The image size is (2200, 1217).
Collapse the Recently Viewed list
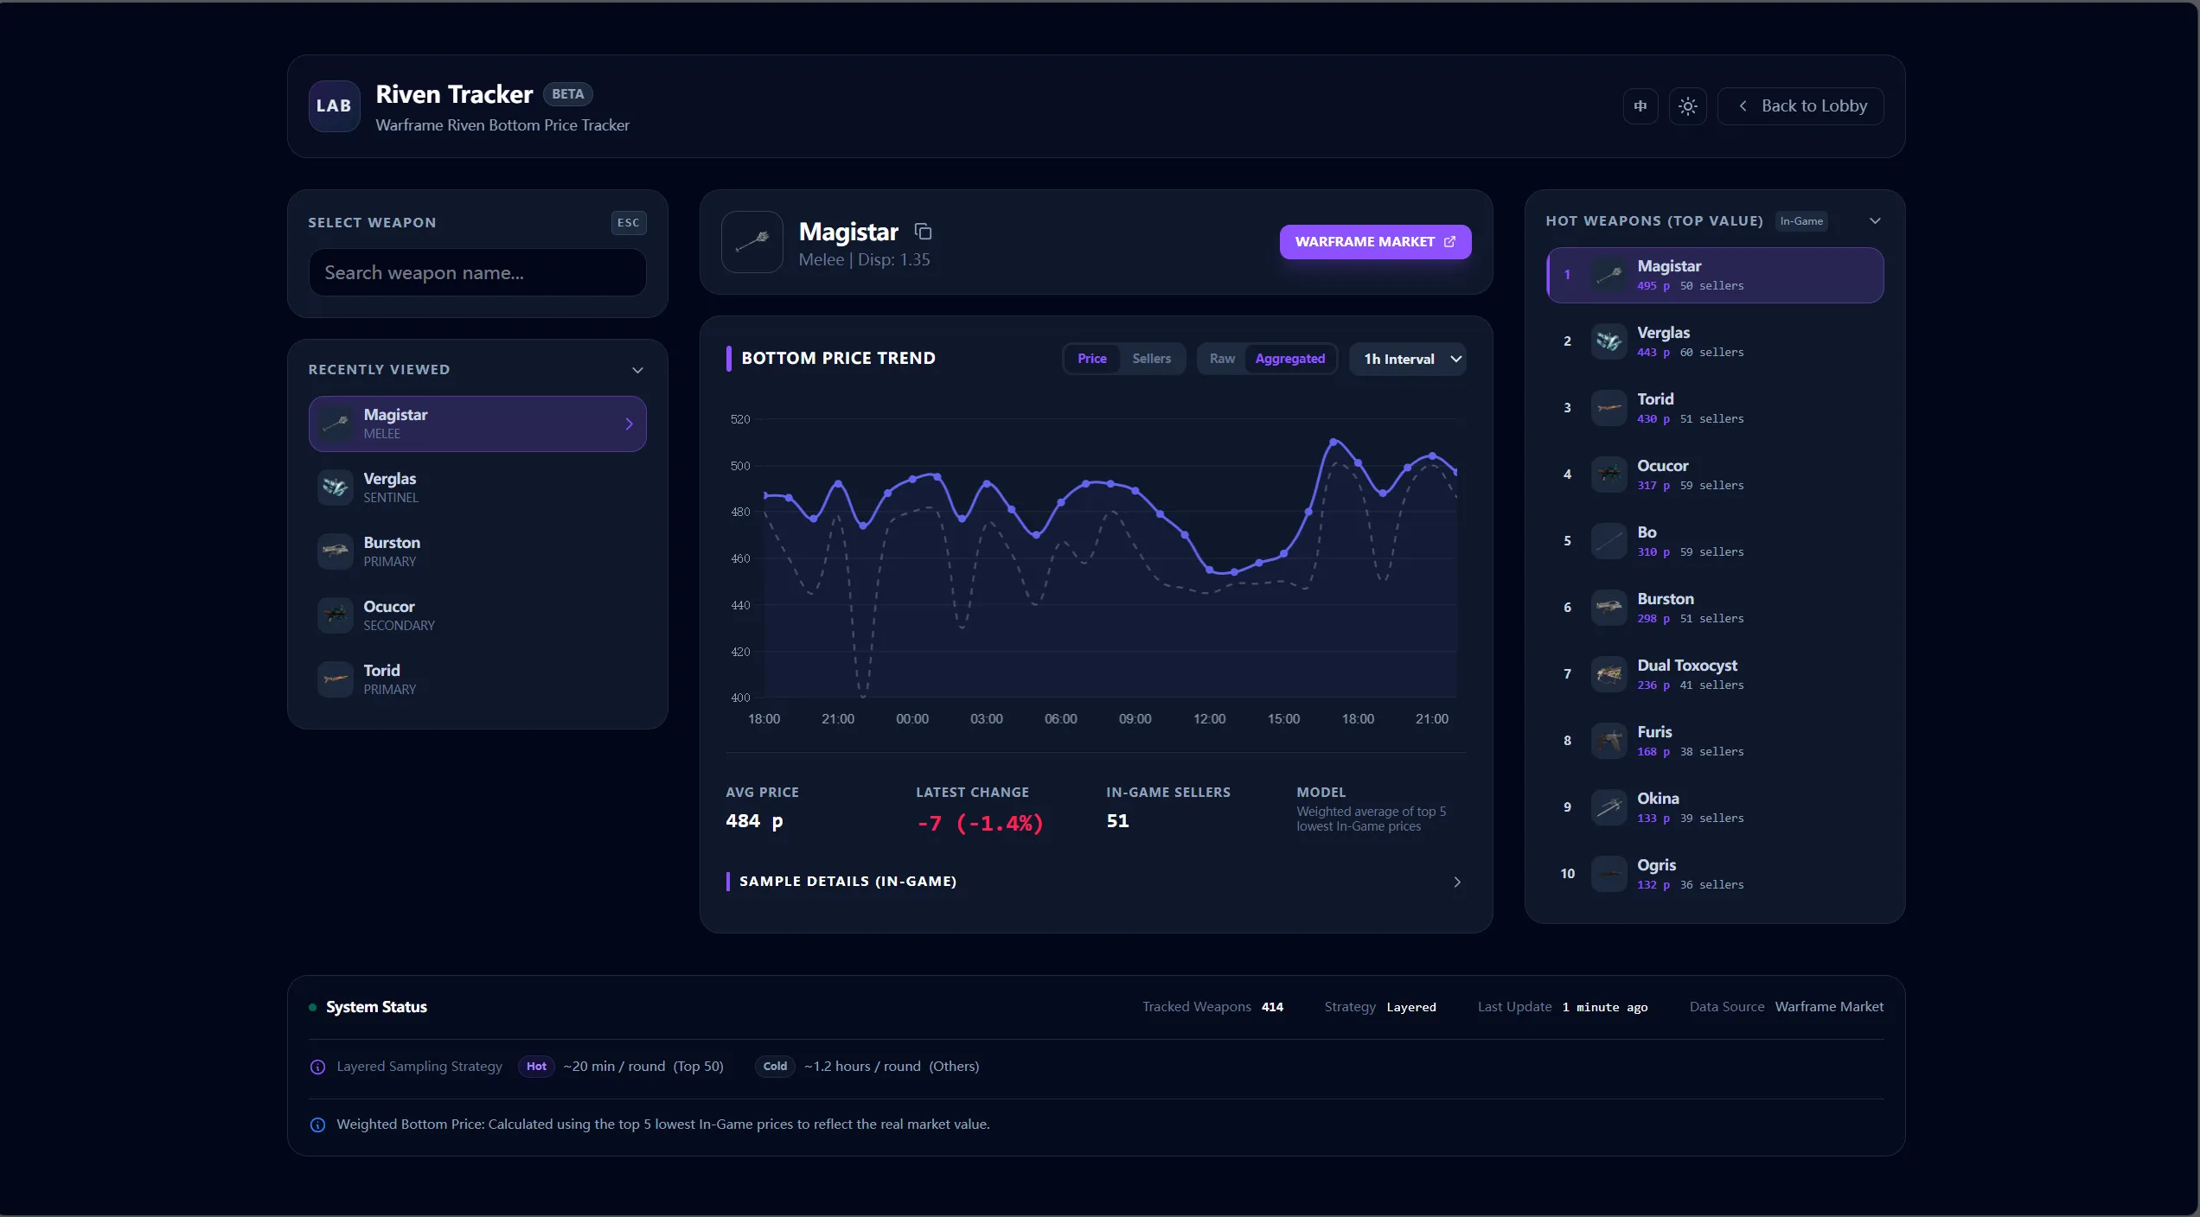click(x=637, y=370)
